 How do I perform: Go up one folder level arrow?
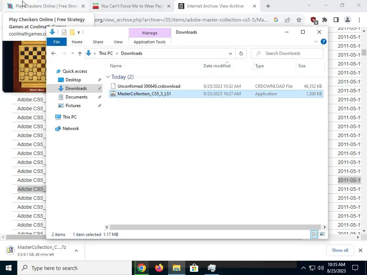[80, 54]
